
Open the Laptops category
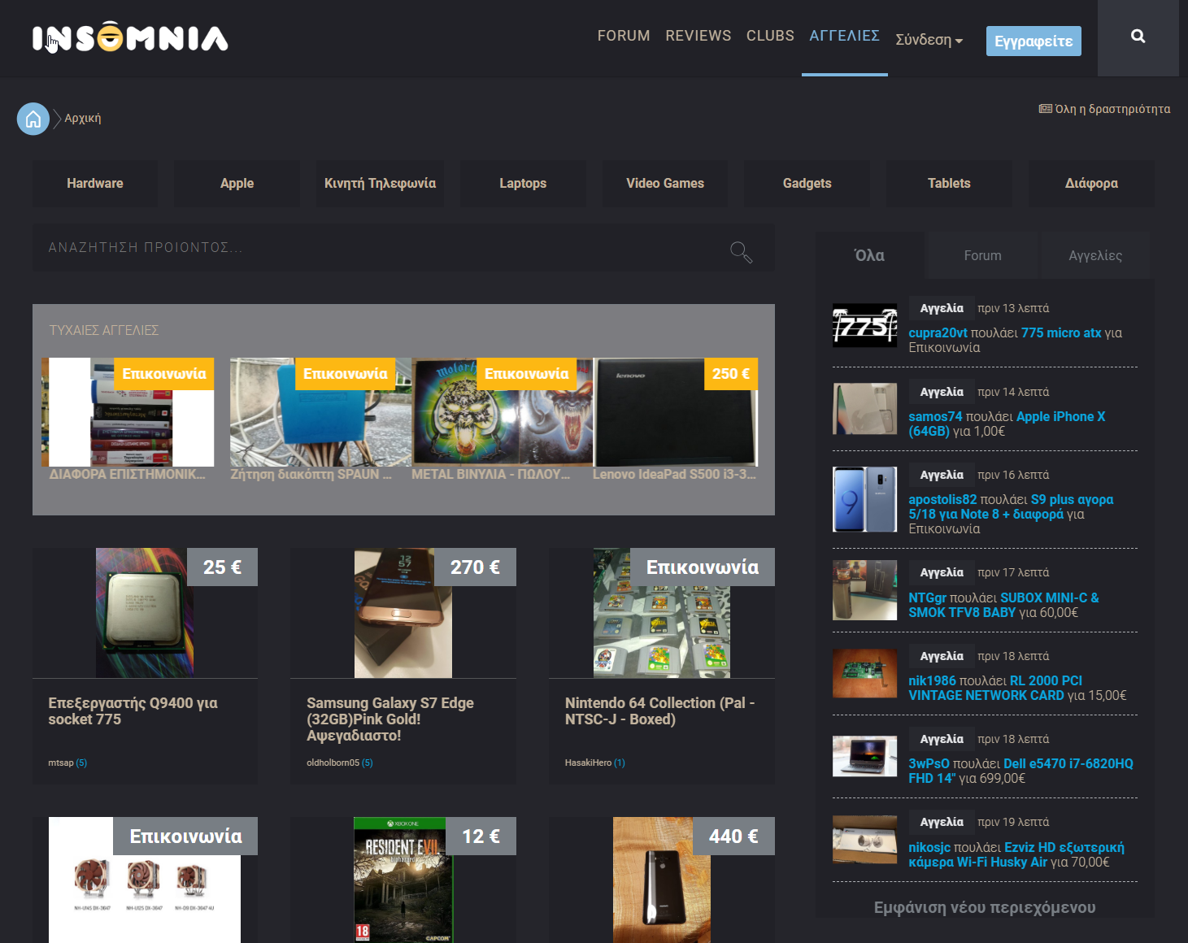tap(523, 184)
